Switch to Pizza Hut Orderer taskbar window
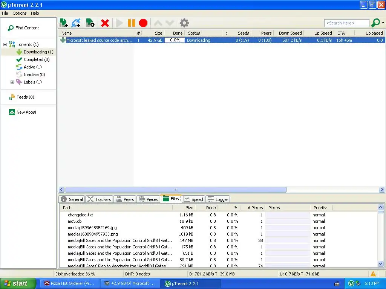 (x=70, y=284)
